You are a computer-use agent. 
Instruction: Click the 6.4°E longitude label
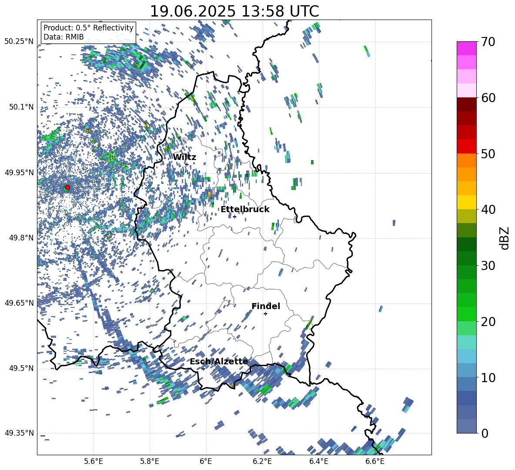(318, 461)
